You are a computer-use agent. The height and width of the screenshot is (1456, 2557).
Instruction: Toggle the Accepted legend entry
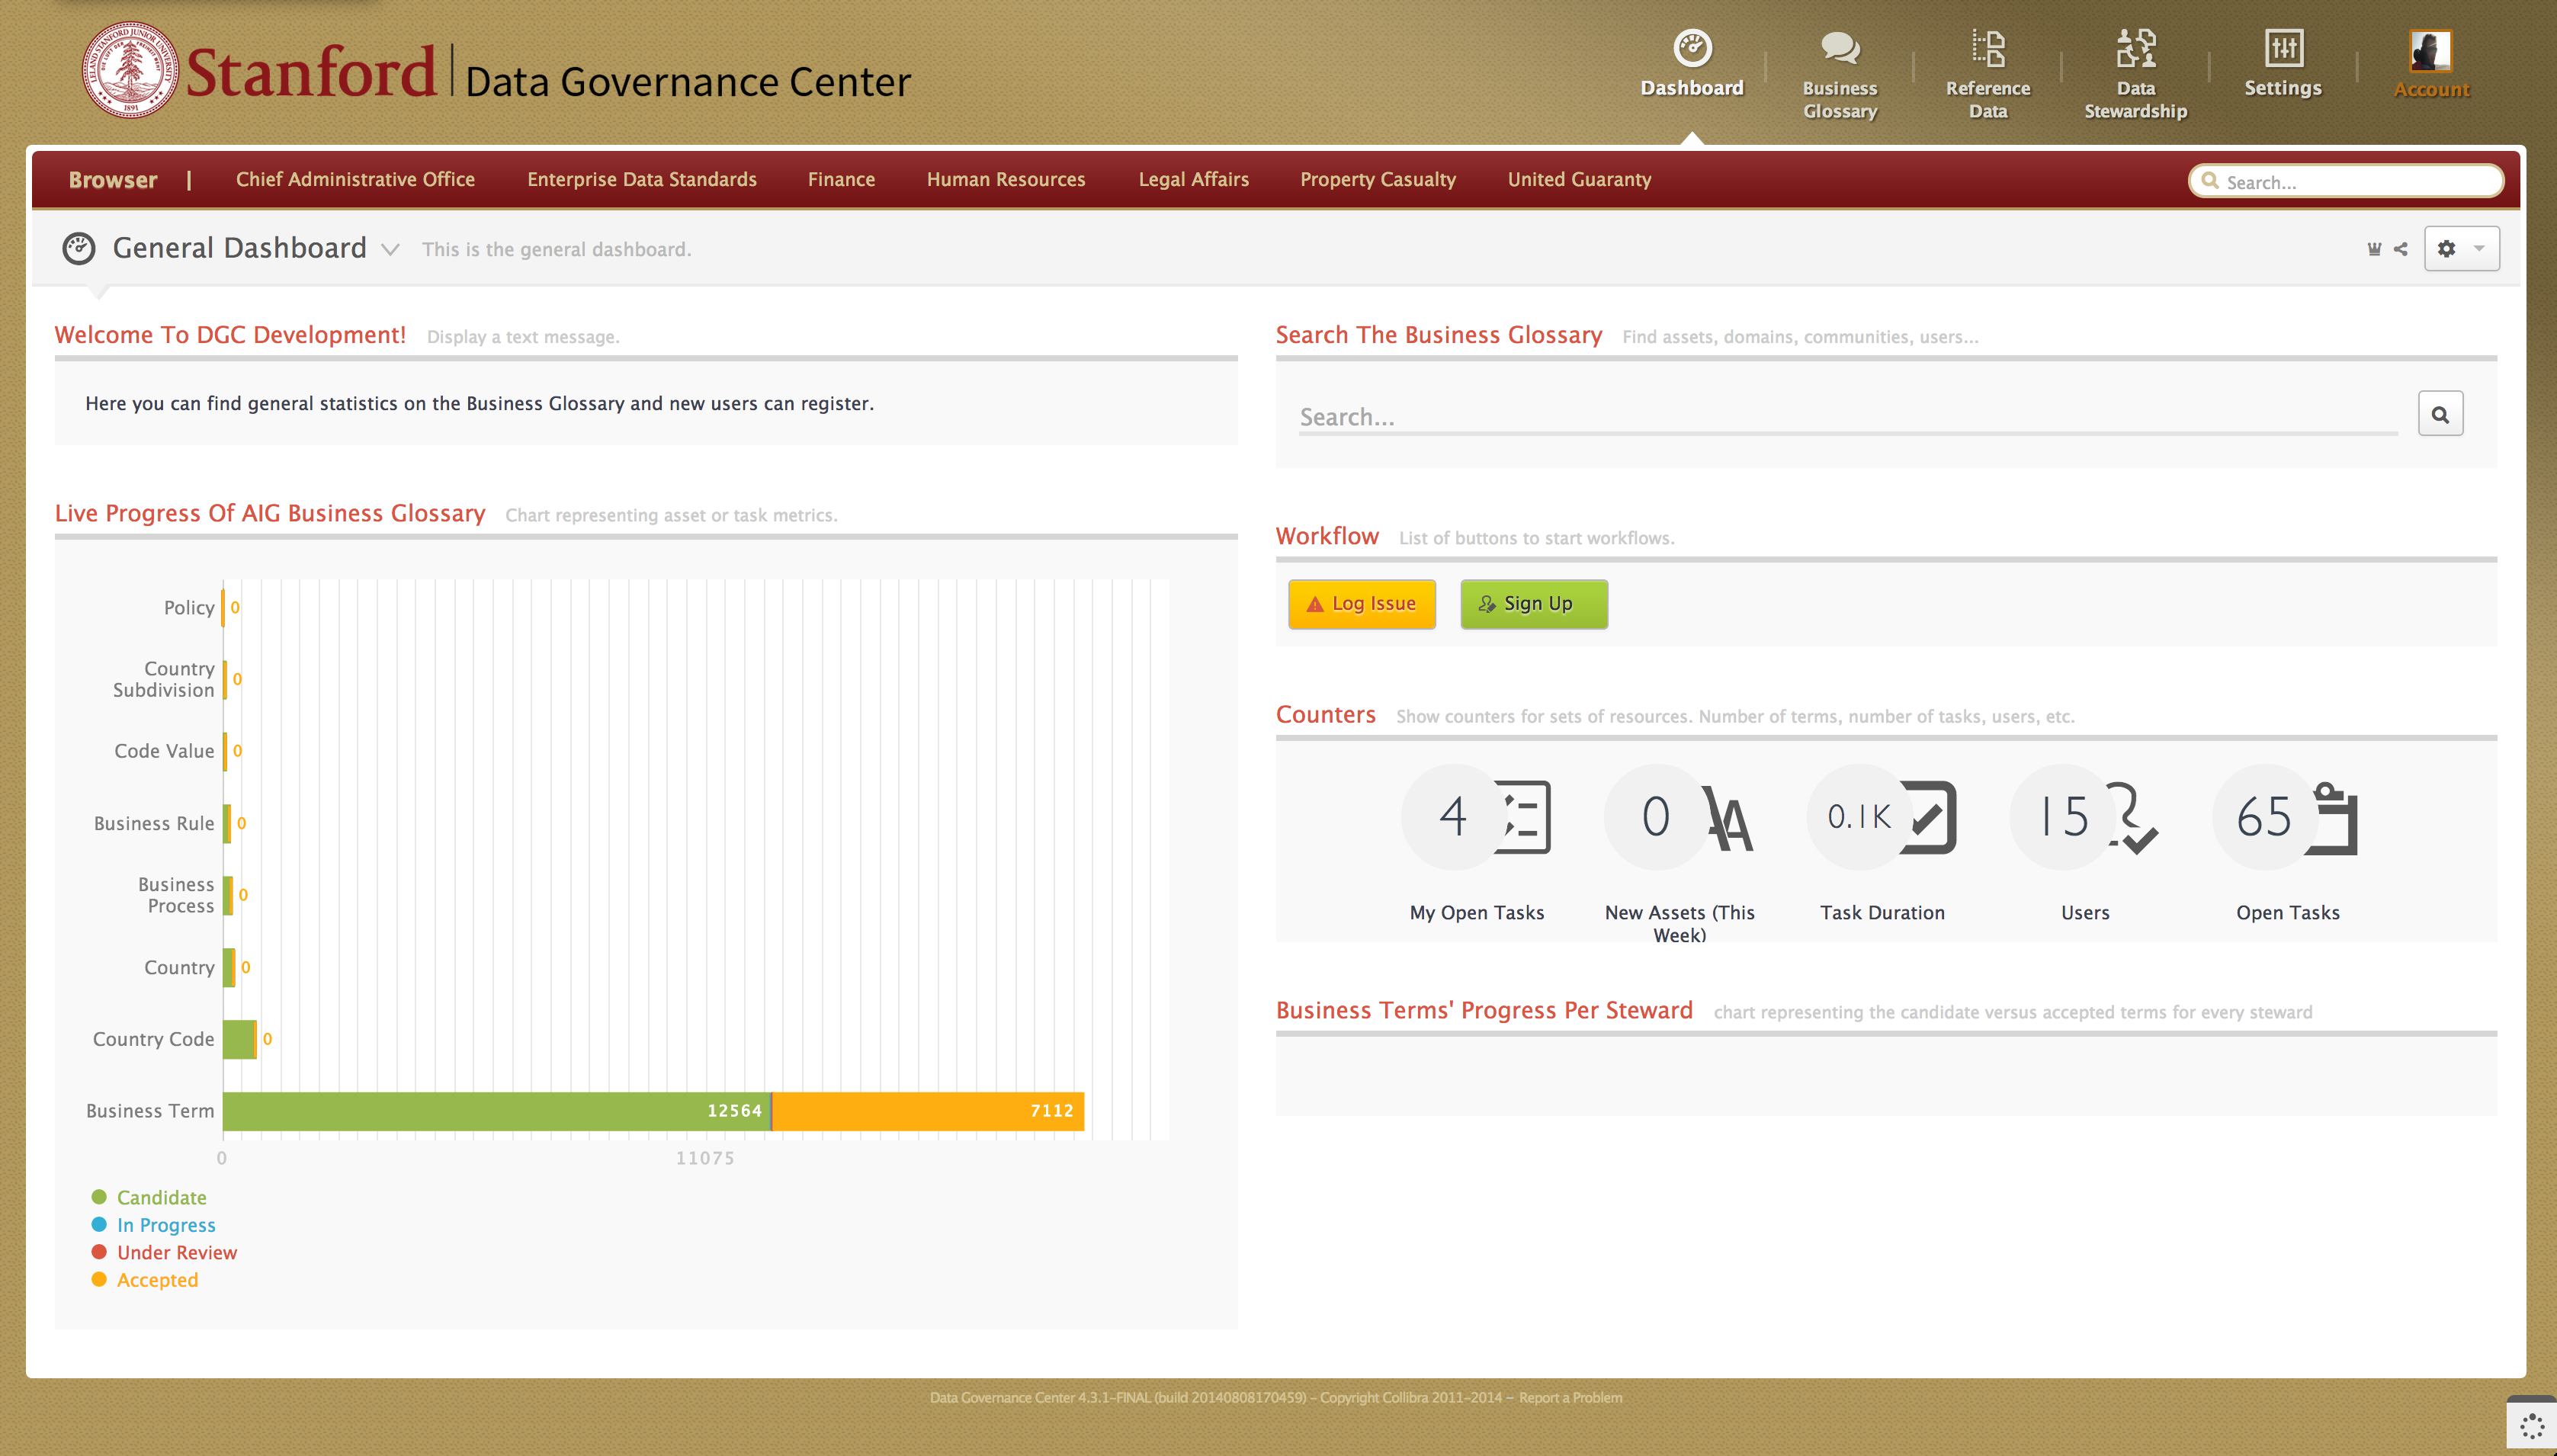tap(145, 1280)
